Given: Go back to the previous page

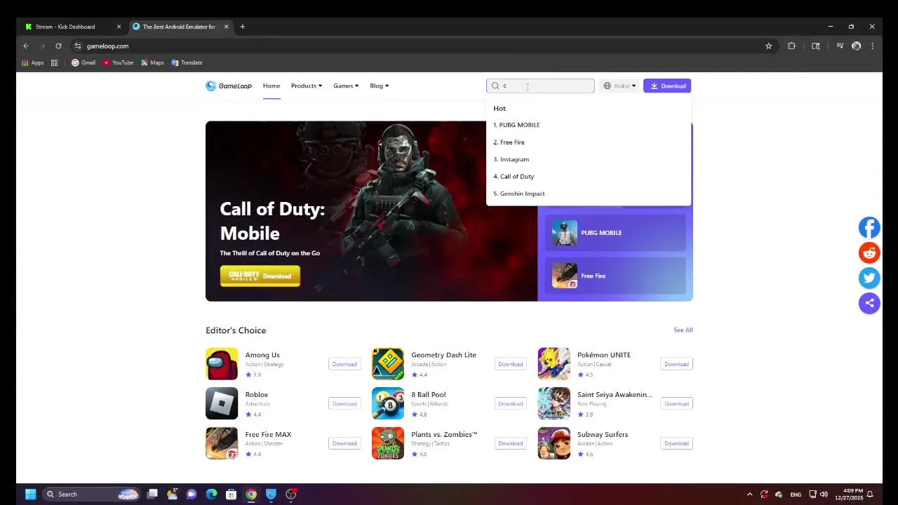Looking at the screenshot, I should click(26, 46).
